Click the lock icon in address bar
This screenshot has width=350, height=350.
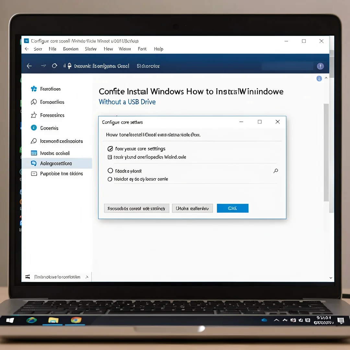69,65
